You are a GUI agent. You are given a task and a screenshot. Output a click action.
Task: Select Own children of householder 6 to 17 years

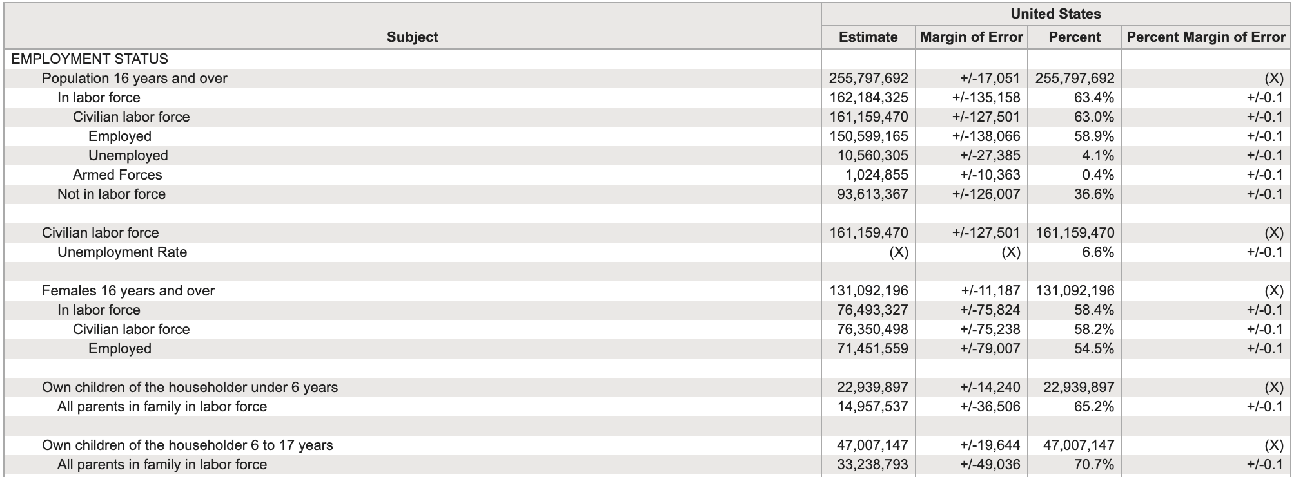[187, 445]
